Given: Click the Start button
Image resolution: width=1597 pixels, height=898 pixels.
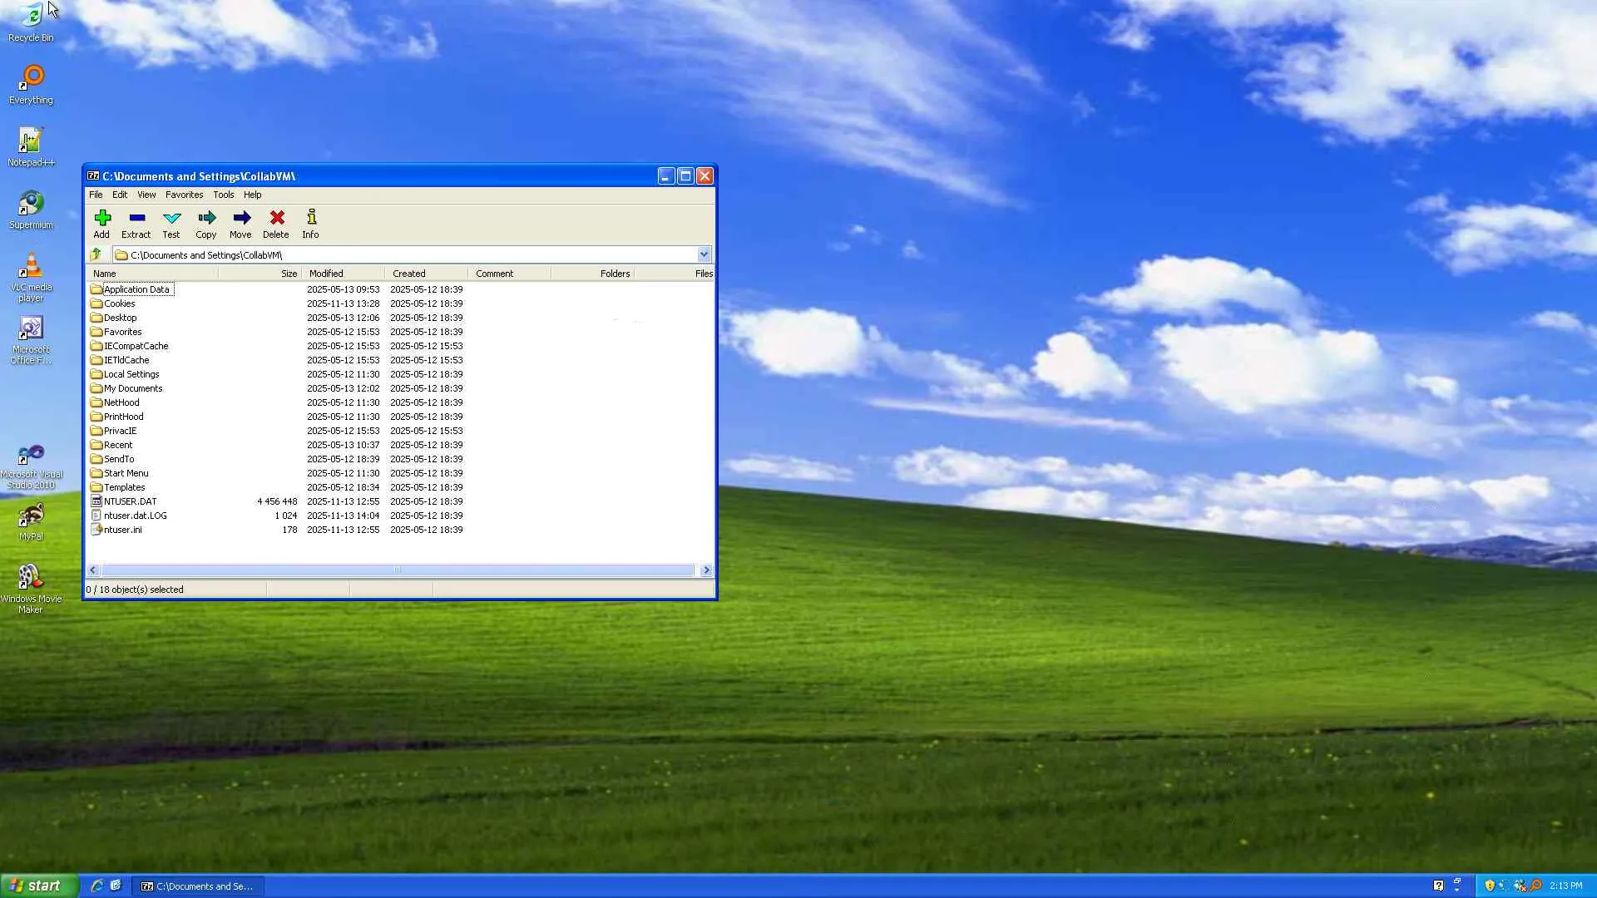Looking at the screenshot, I should coord(38,886).
